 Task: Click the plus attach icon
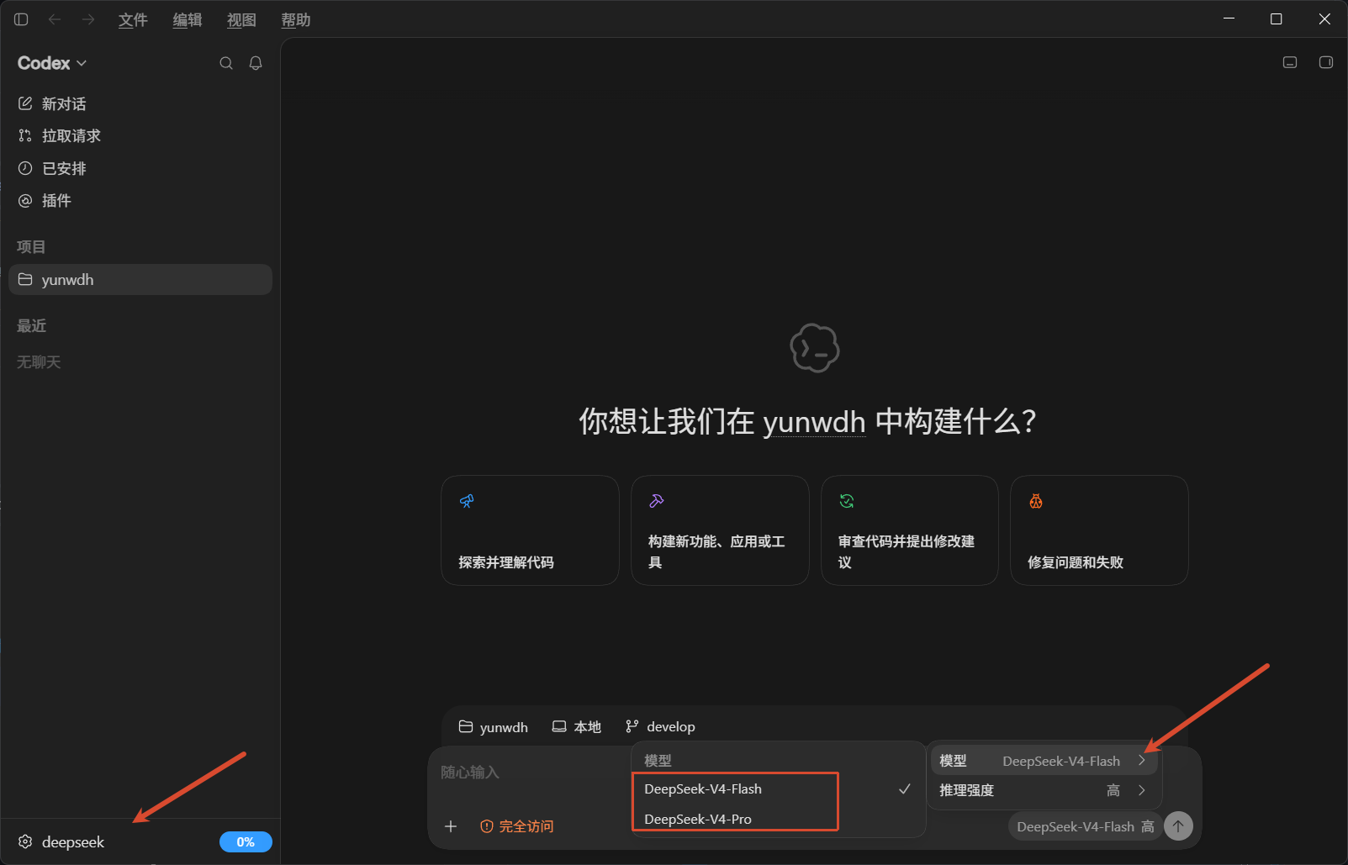[x=451, y=826]
